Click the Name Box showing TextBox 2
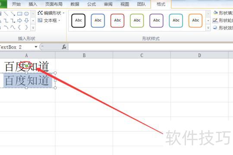Screen dimensions: 233x155 16,47
